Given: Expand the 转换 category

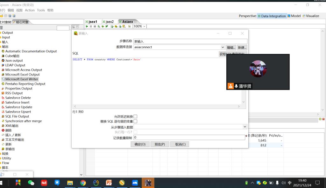Looking at the screenshot, I should coord(5,154).
